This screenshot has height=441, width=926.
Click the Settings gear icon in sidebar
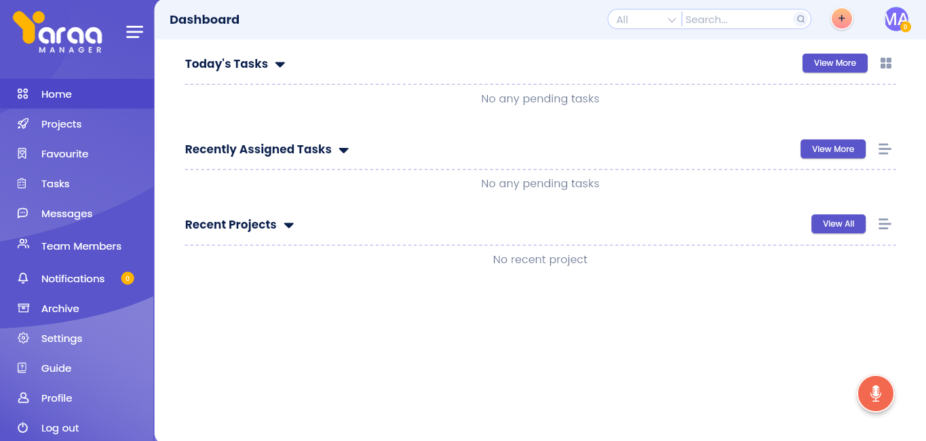(x=23, y=339)
